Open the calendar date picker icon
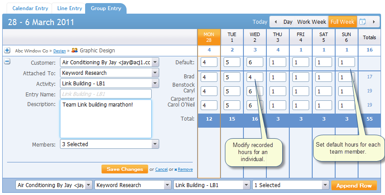385x195 pixels. pyautogui.click(x=363, y=22)
